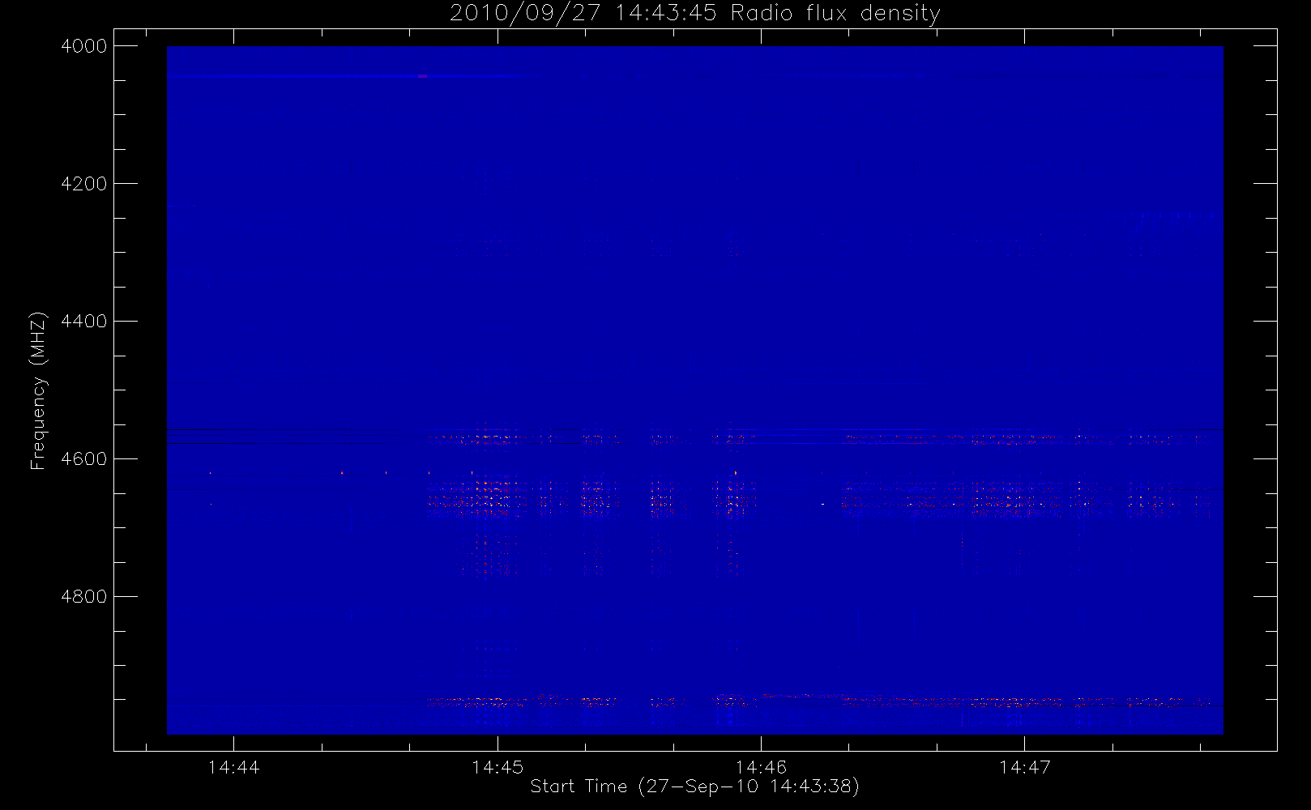
Task: Click the 14:47 time tick label
Action: tap(1024, 767)
